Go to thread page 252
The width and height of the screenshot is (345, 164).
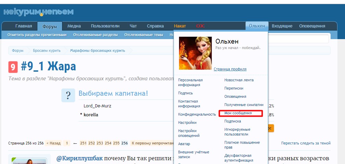pyautogui.click(x=91, y=143)
